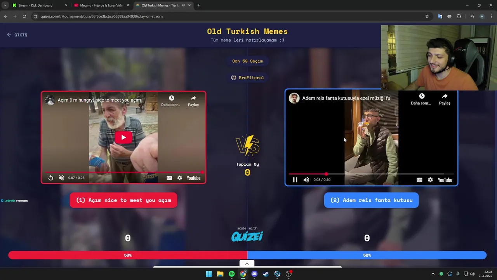Open system volume tray icon
497x280 pixels.
(x=473, y=274)
